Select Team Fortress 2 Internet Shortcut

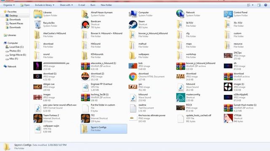[47, 118]
